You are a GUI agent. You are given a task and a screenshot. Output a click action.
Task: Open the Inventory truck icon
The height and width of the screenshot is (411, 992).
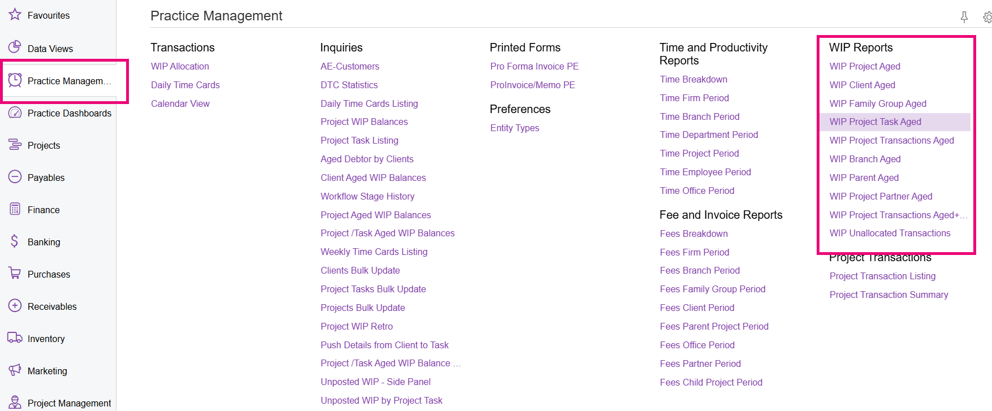(15, 338)
